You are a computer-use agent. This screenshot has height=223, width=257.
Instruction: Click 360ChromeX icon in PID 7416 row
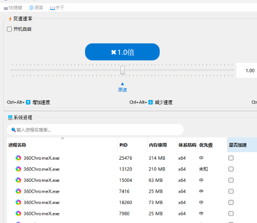click(19, 191)
